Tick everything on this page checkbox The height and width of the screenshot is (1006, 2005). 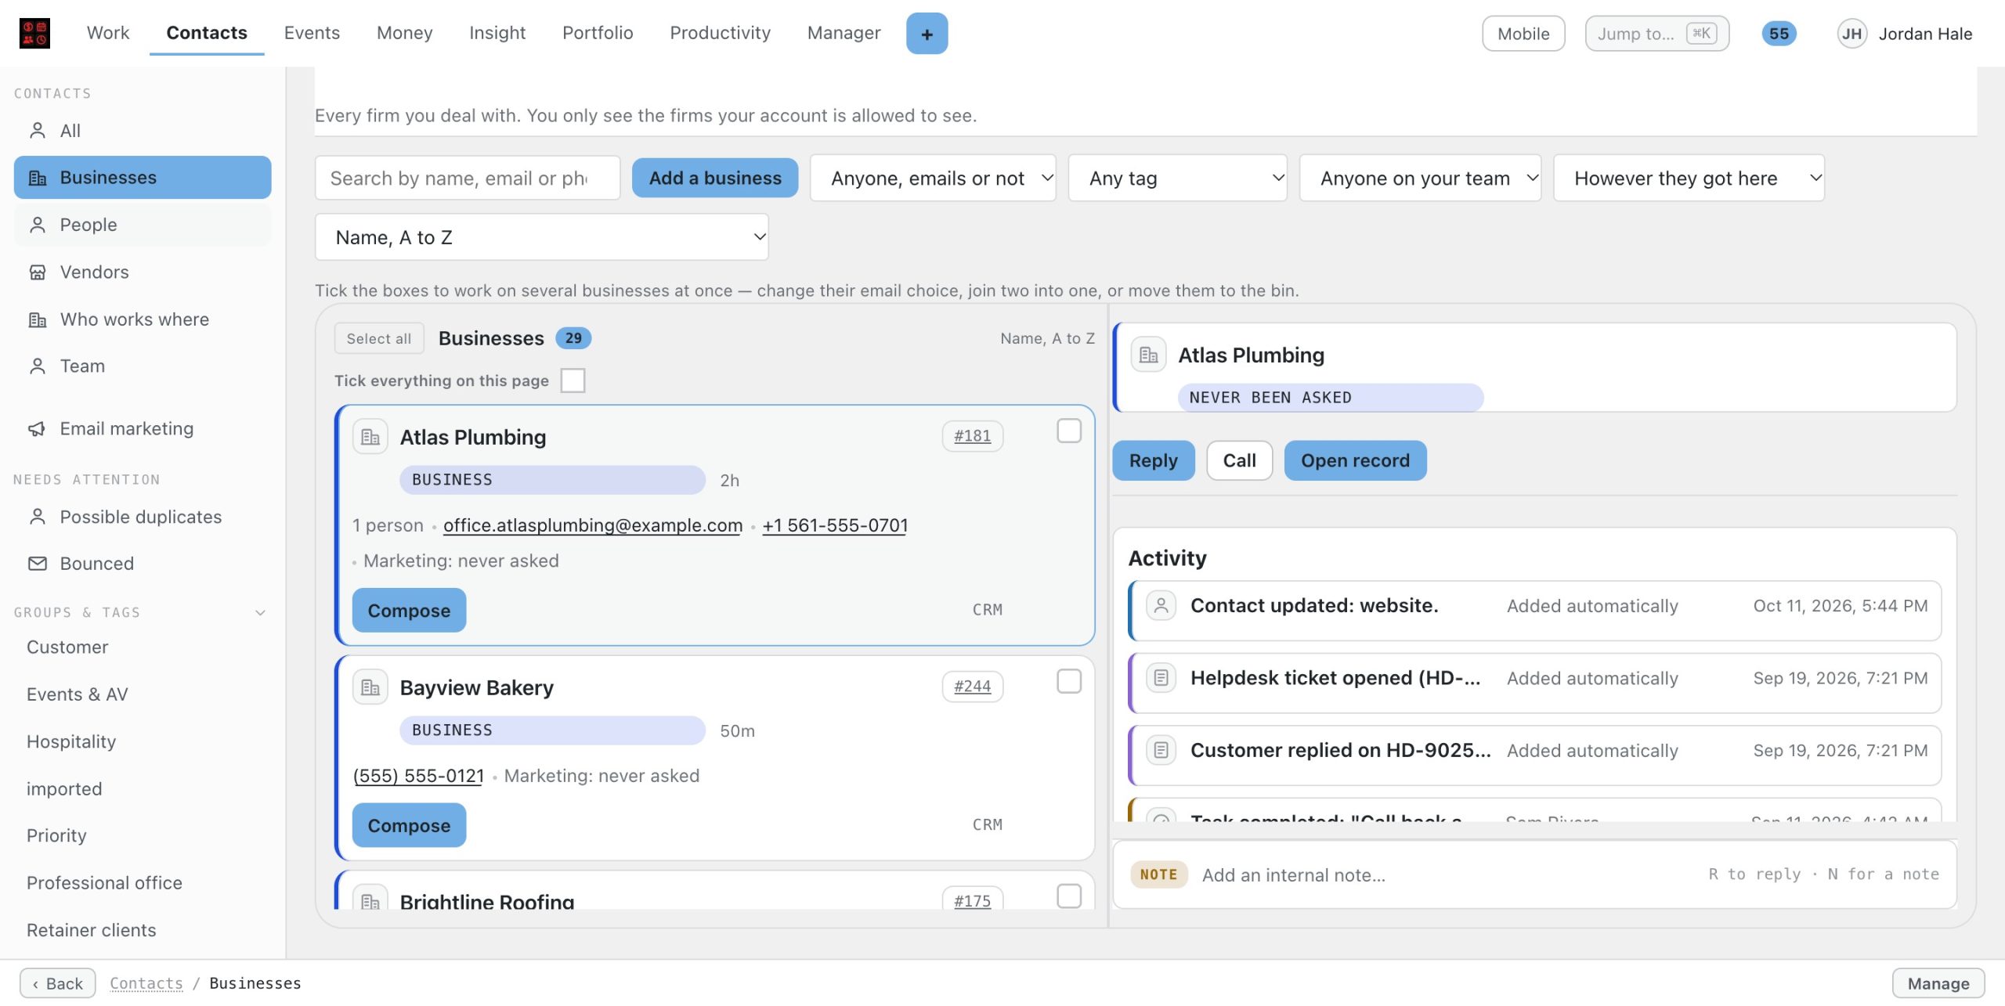[573, 380]
